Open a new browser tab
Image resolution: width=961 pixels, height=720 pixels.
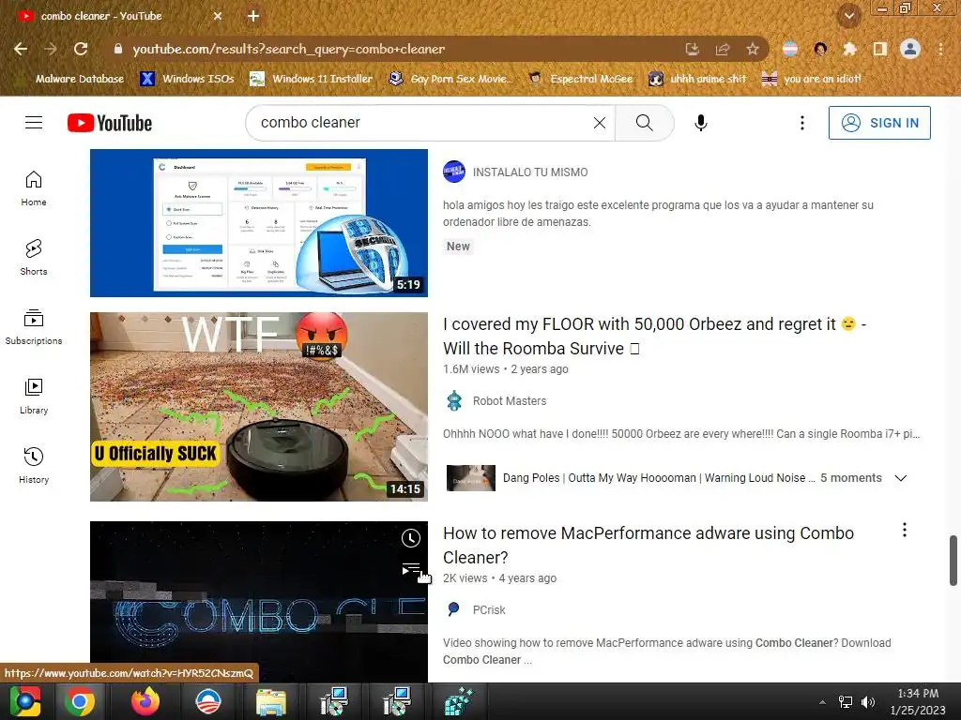tap(253, 16)
